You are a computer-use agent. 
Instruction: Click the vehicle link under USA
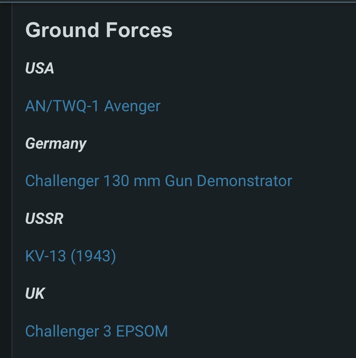pyautogui.click(x=93, y=106)
